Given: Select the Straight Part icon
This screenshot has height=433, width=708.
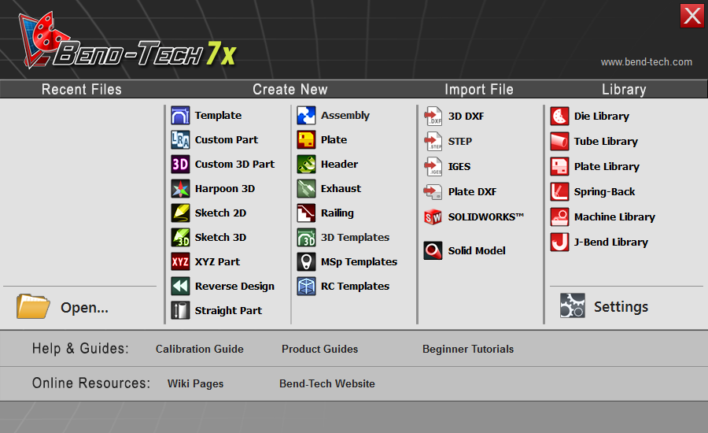Looking at the screenshot, I should [180, 310].
